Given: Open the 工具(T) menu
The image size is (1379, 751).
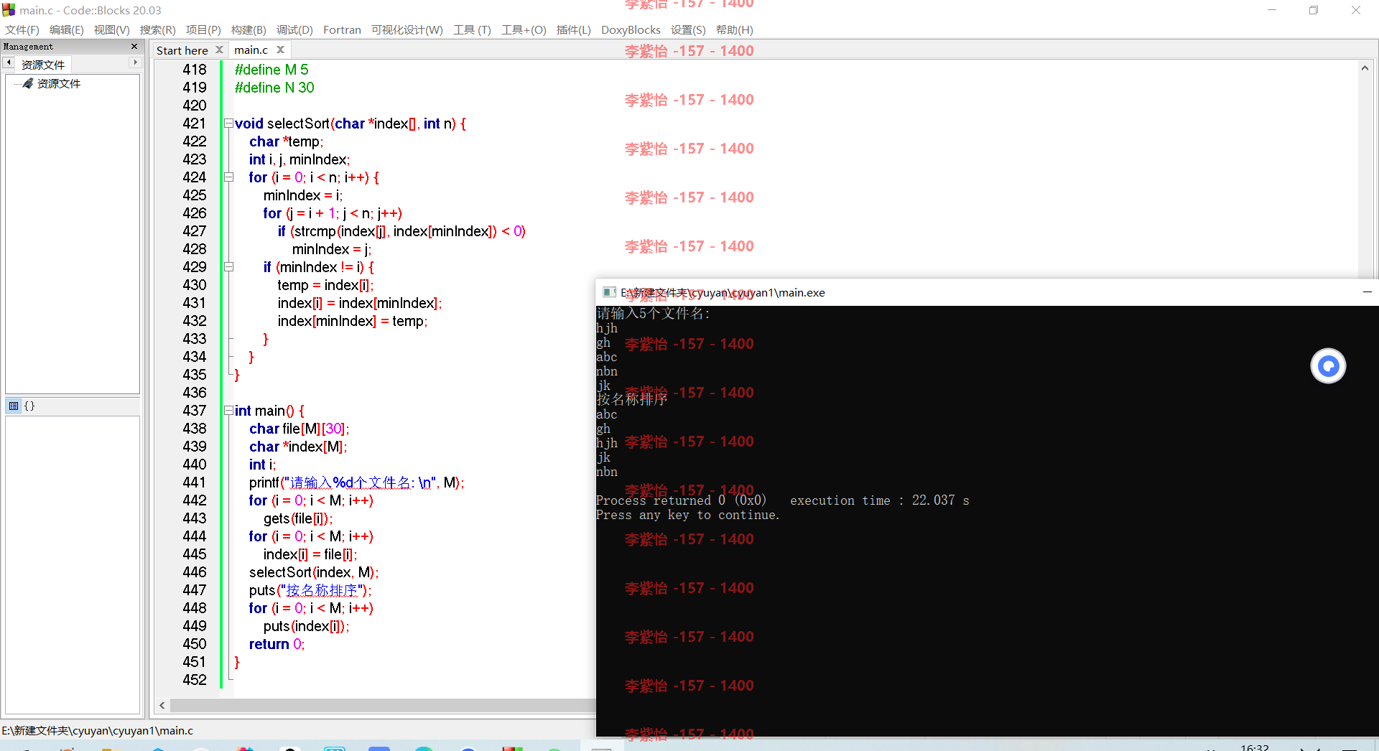Looking at the screenshot, I should tap(472, 30).
